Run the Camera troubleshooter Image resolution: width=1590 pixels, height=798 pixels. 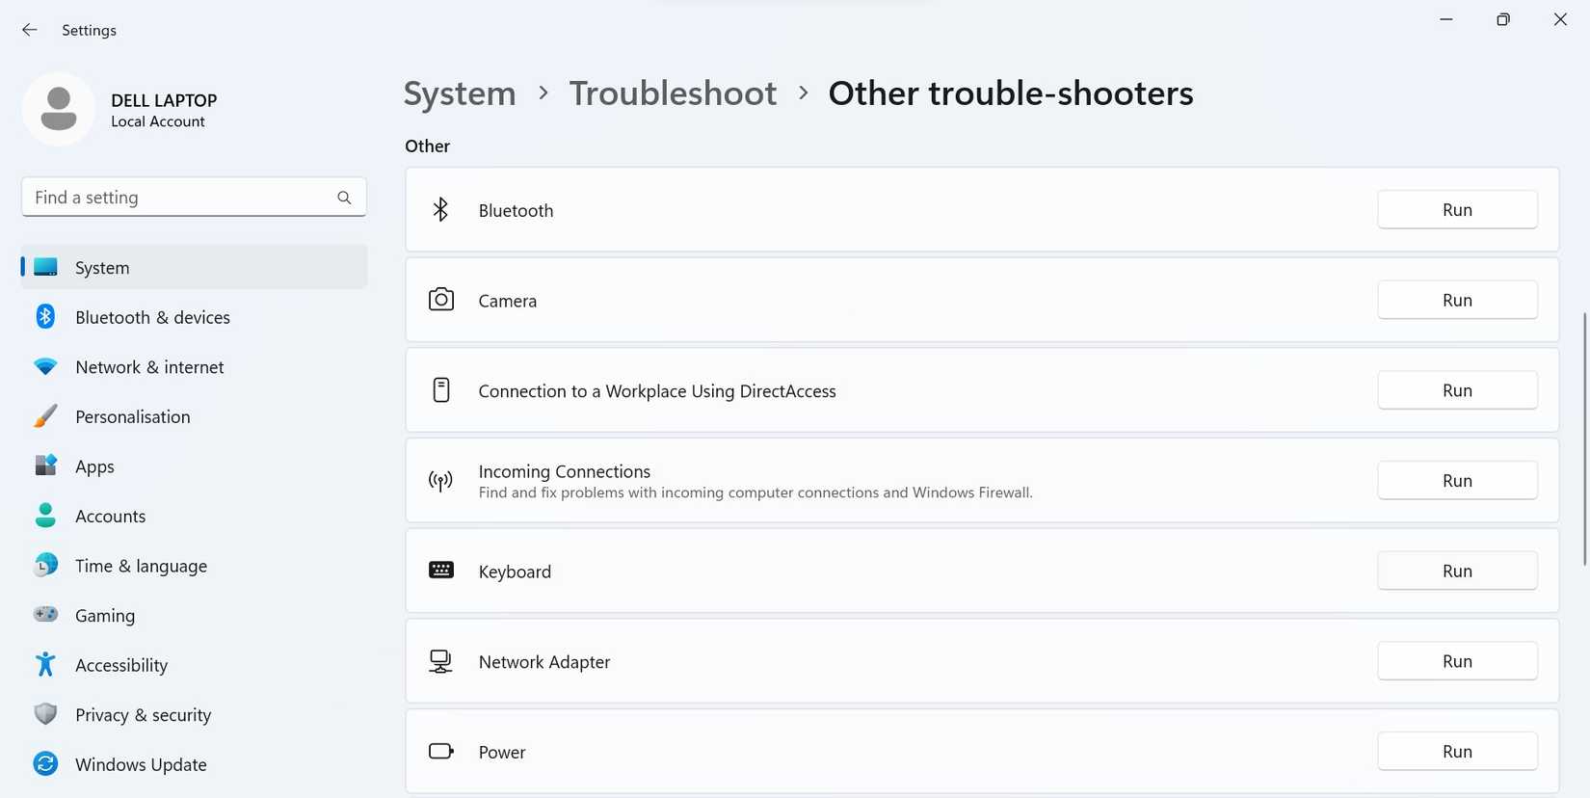pyautogui.click(x=1456, y=300)
